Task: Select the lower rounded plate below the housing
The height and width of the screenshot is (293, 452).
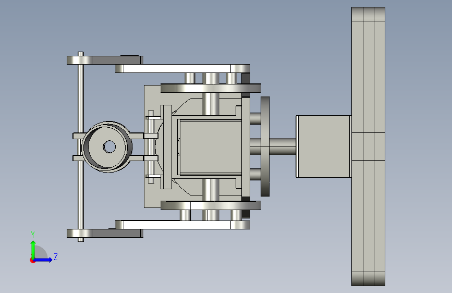Action: (x=211, y=205)
